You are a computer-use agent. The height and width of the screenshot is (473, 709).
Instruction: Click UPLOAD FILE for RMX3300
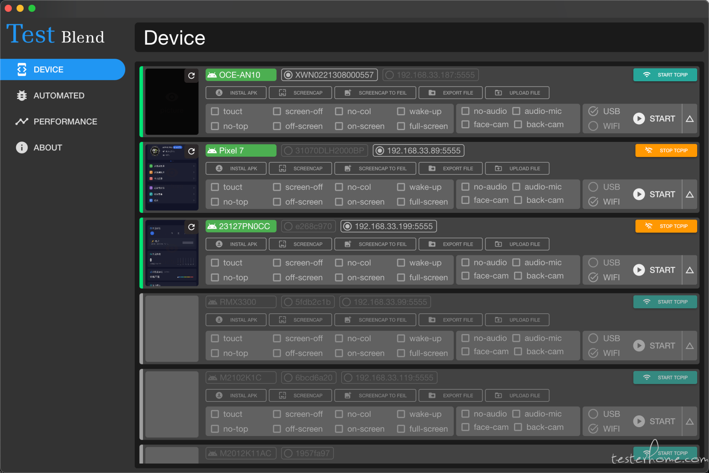tap(517, 320)
